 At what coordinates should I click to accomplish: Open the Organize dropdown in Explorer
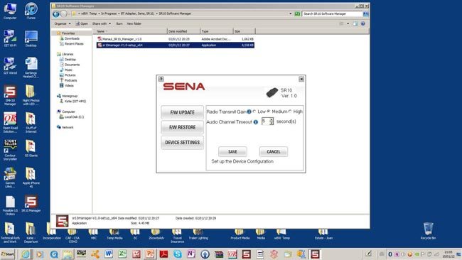click(x=63, y=23)
